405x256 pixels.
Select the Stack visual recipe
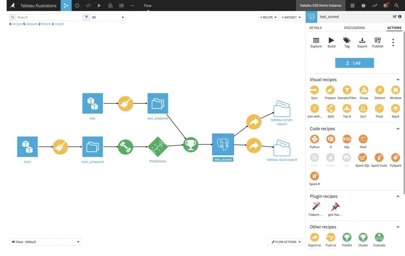396,109
